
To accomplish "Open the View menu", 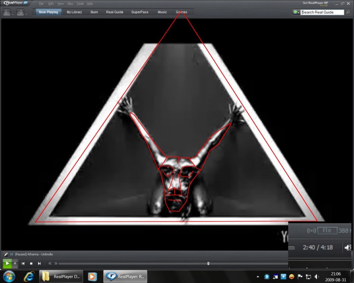I will click(61, 4).
